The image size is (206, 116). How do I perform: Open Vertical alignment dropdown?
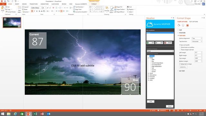[x=197, y=38]
